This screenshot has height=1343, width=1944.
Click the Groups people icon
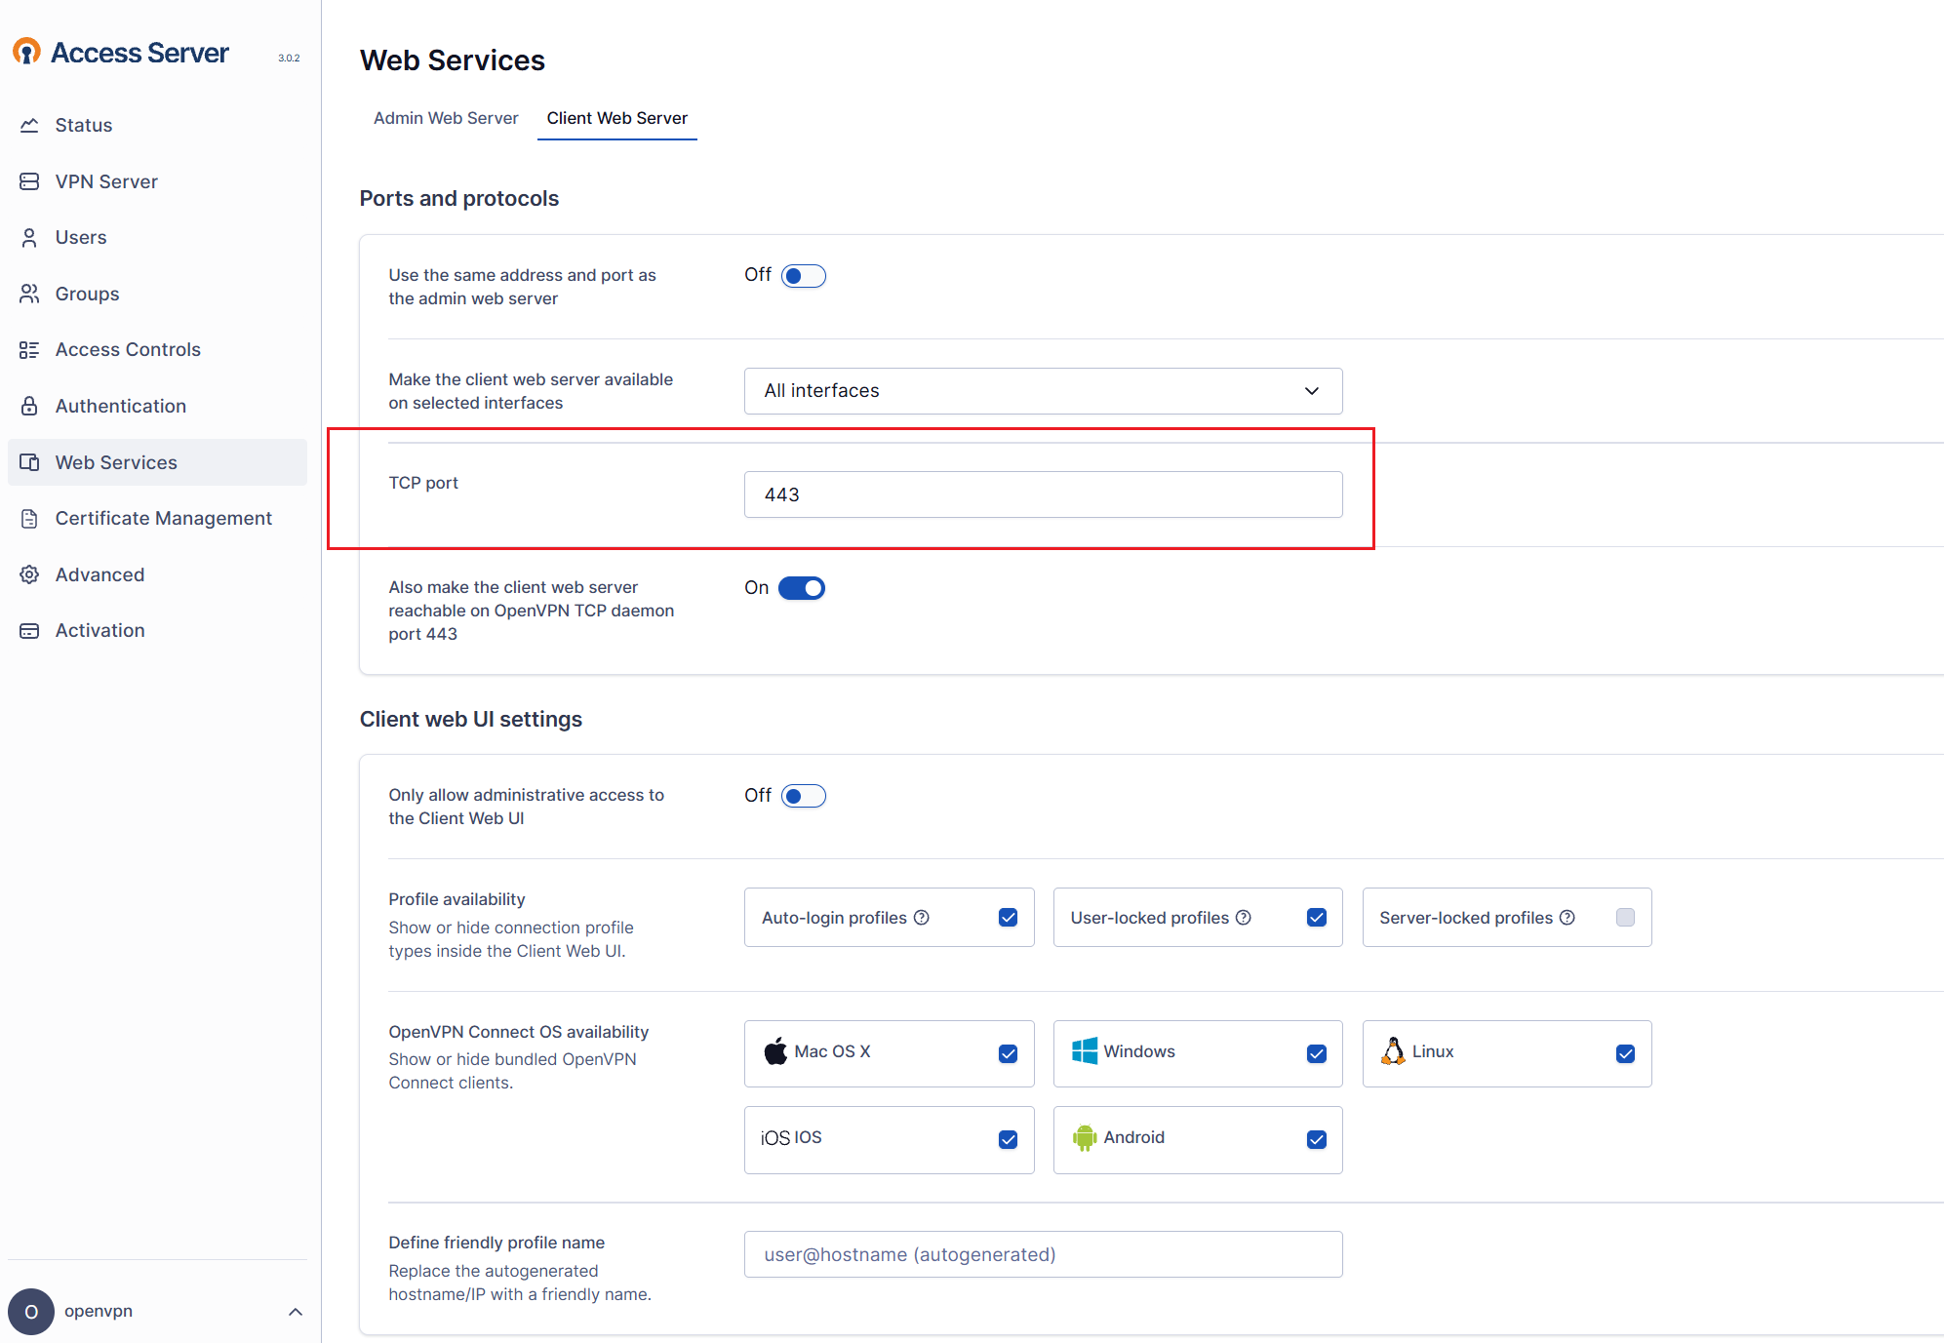pos(29,294)
